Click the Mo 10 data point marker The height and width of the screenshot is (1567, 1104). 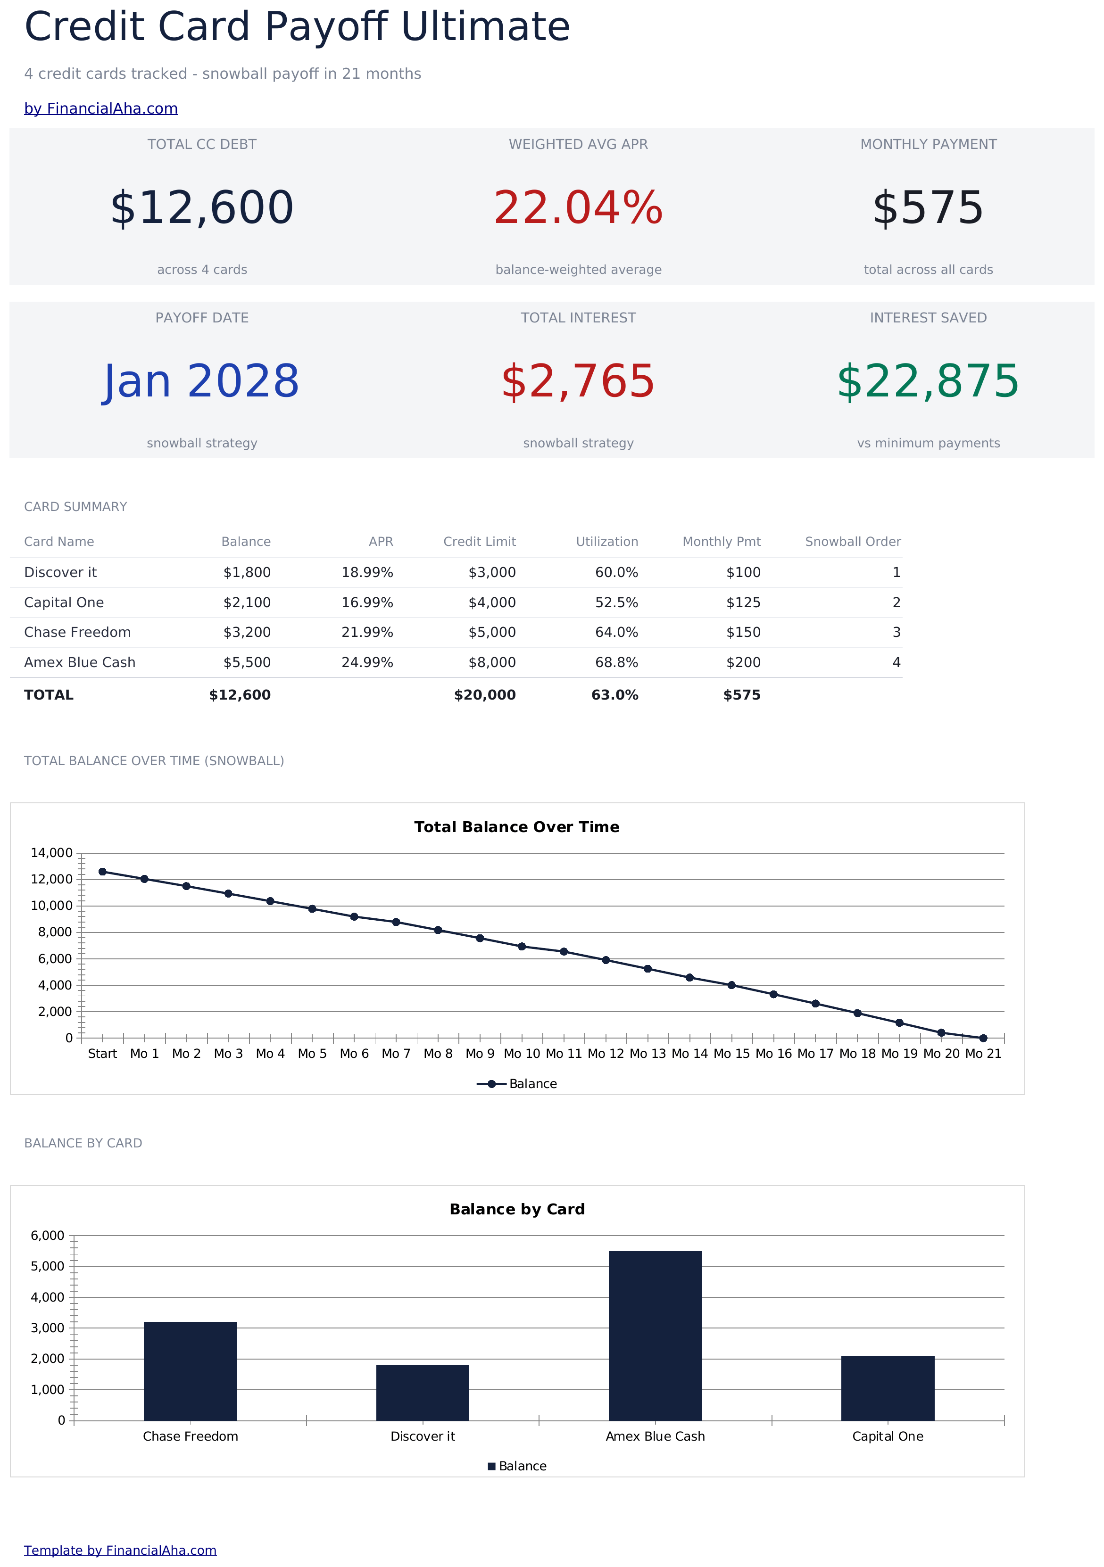click(522, 947)
